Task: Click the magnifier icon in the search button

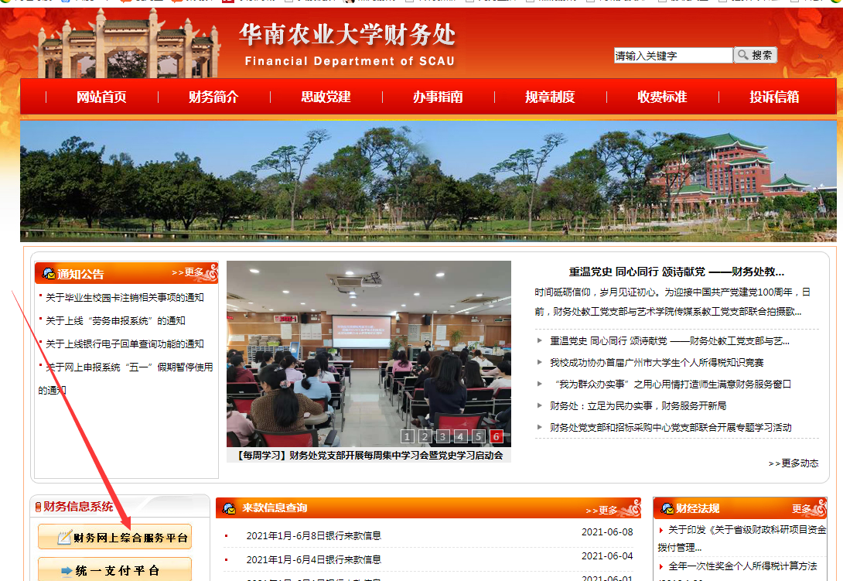Action: [x=743, y=55]
